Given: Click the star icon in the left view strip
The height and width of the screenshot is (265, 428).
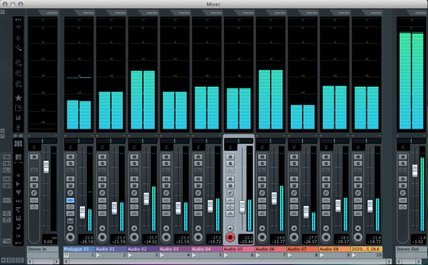Looking at the screenshot, I should click(x=18, y=99).
